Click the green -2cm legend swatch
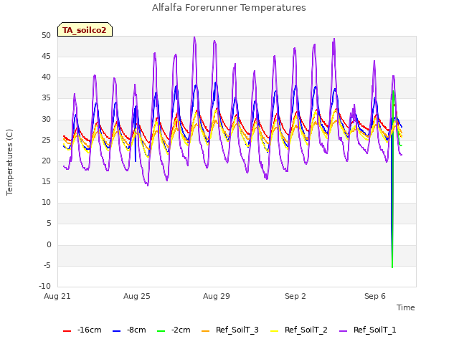This screenshot has width=459, height=344. (x=161, y=331)
